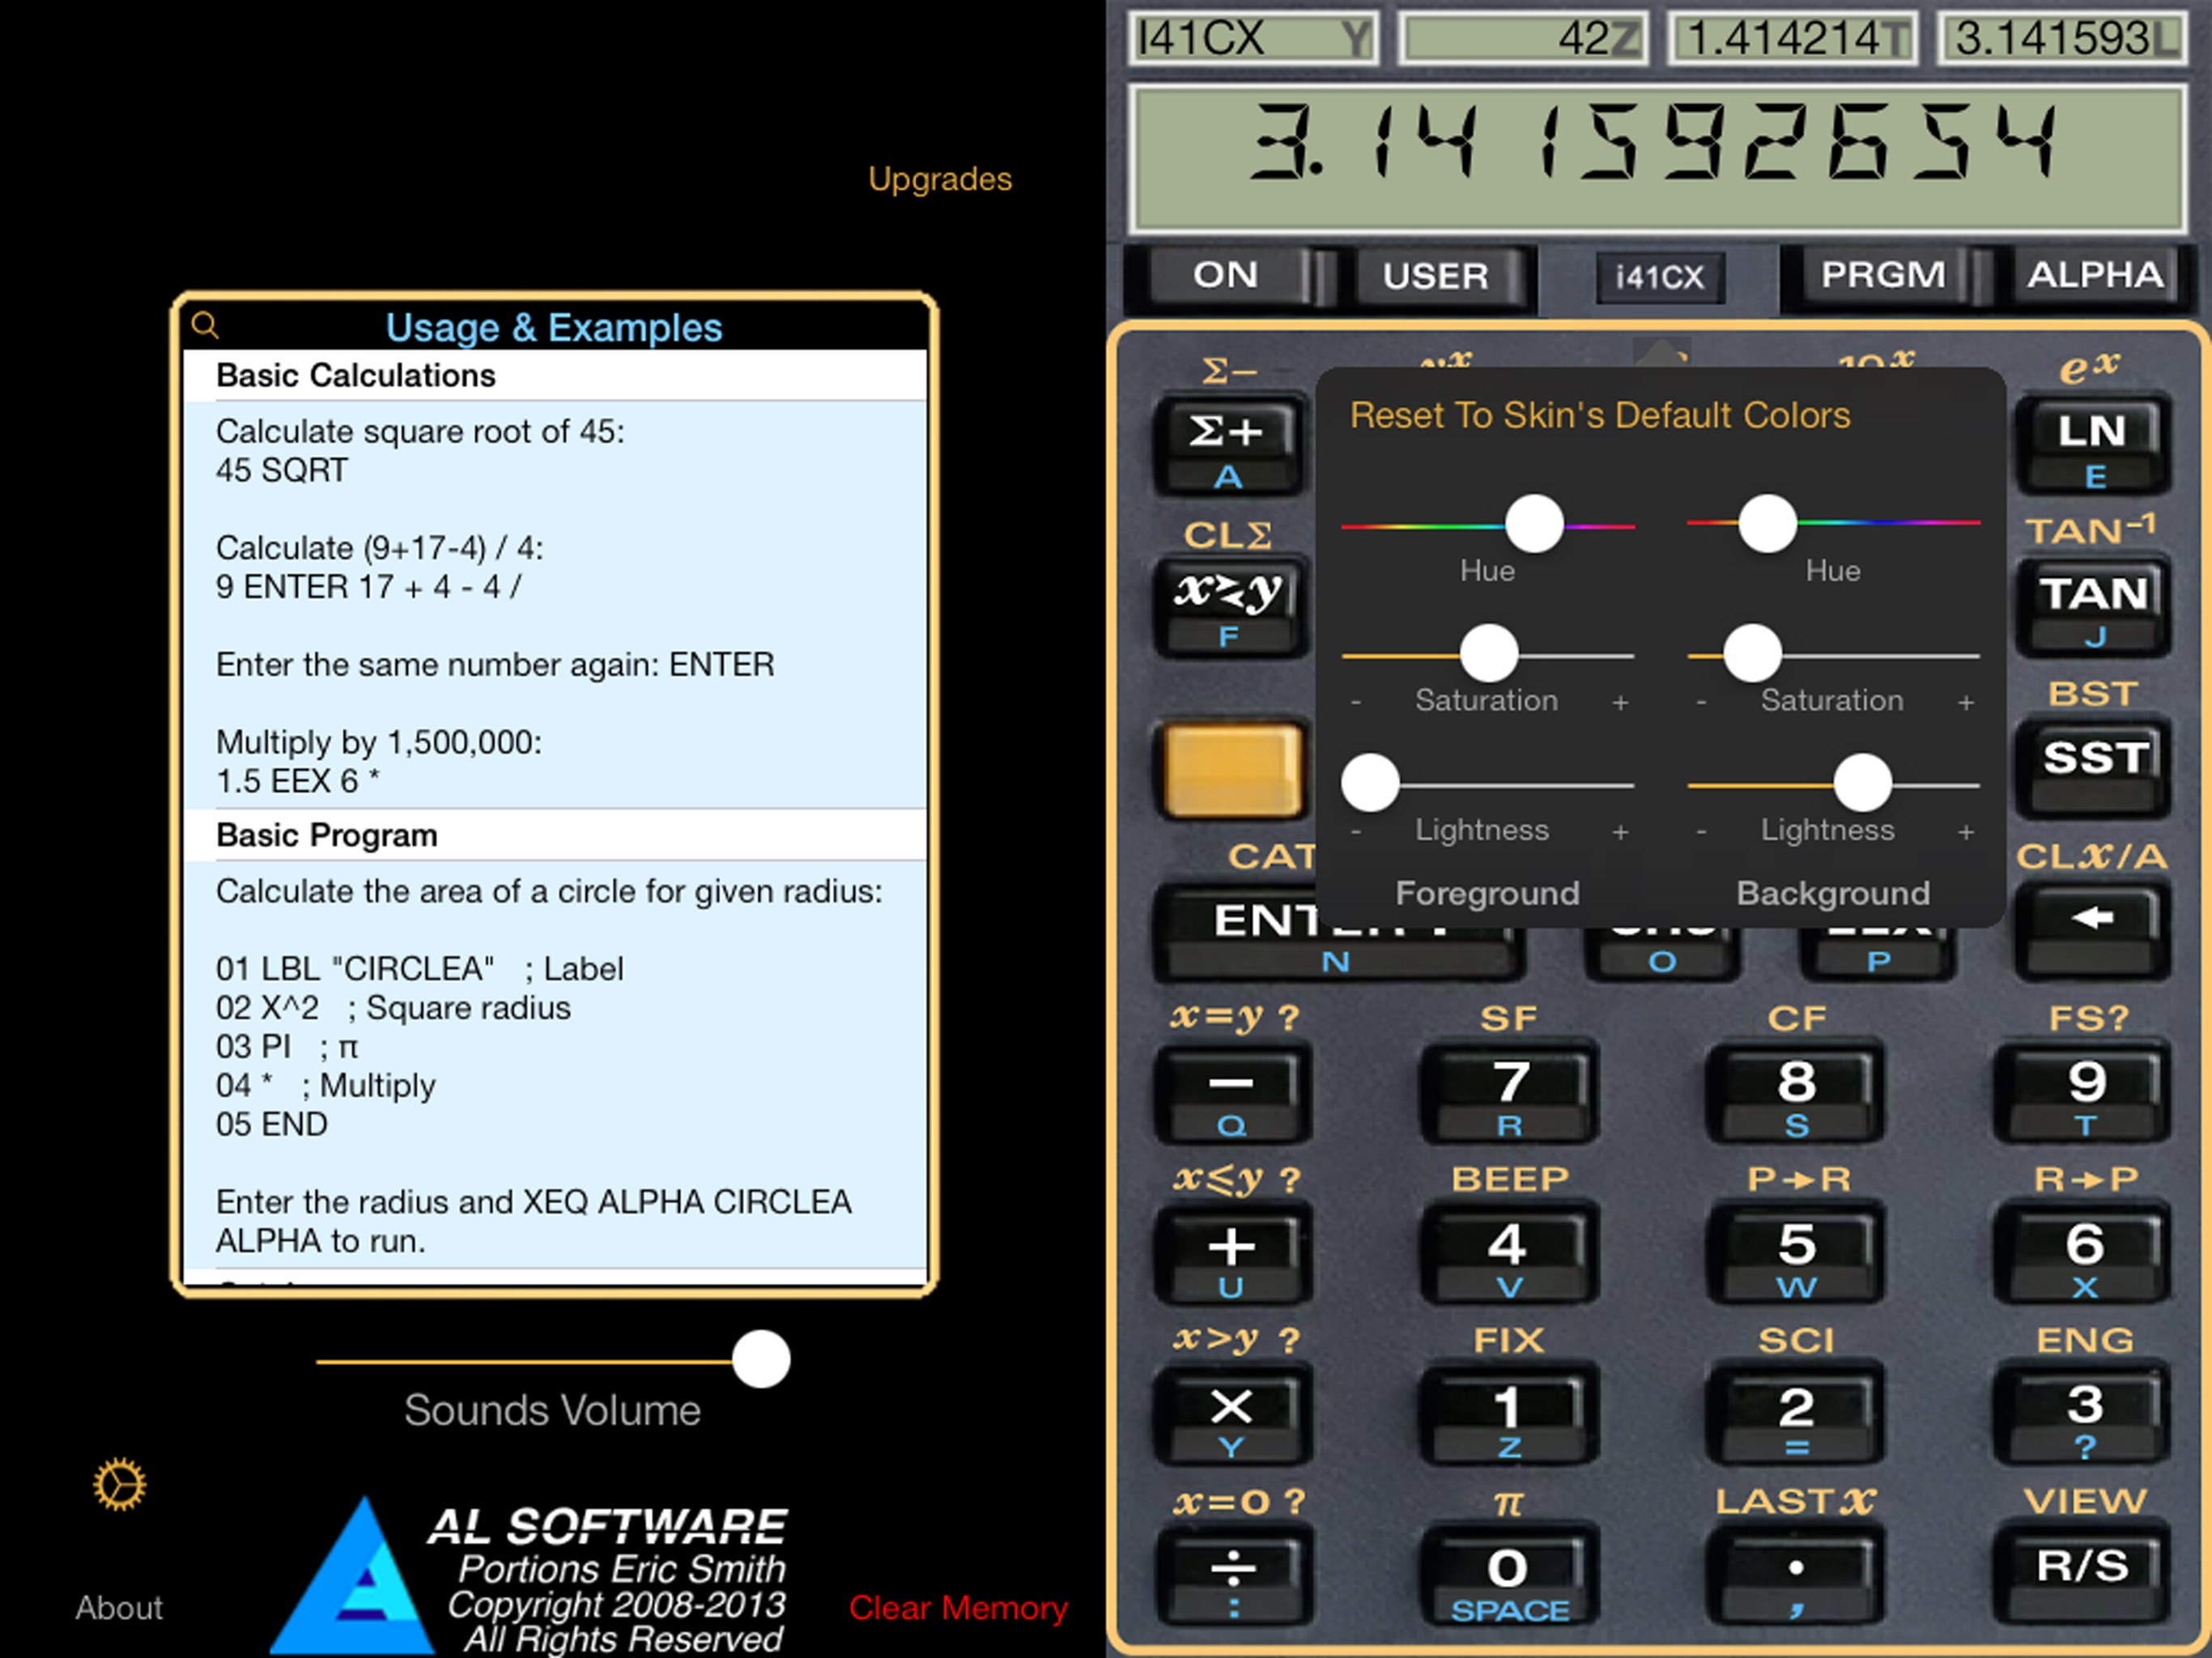The image size is (2212, 1658).
Task: Toggle PRGM program mode
Action: coord(1883,275)
